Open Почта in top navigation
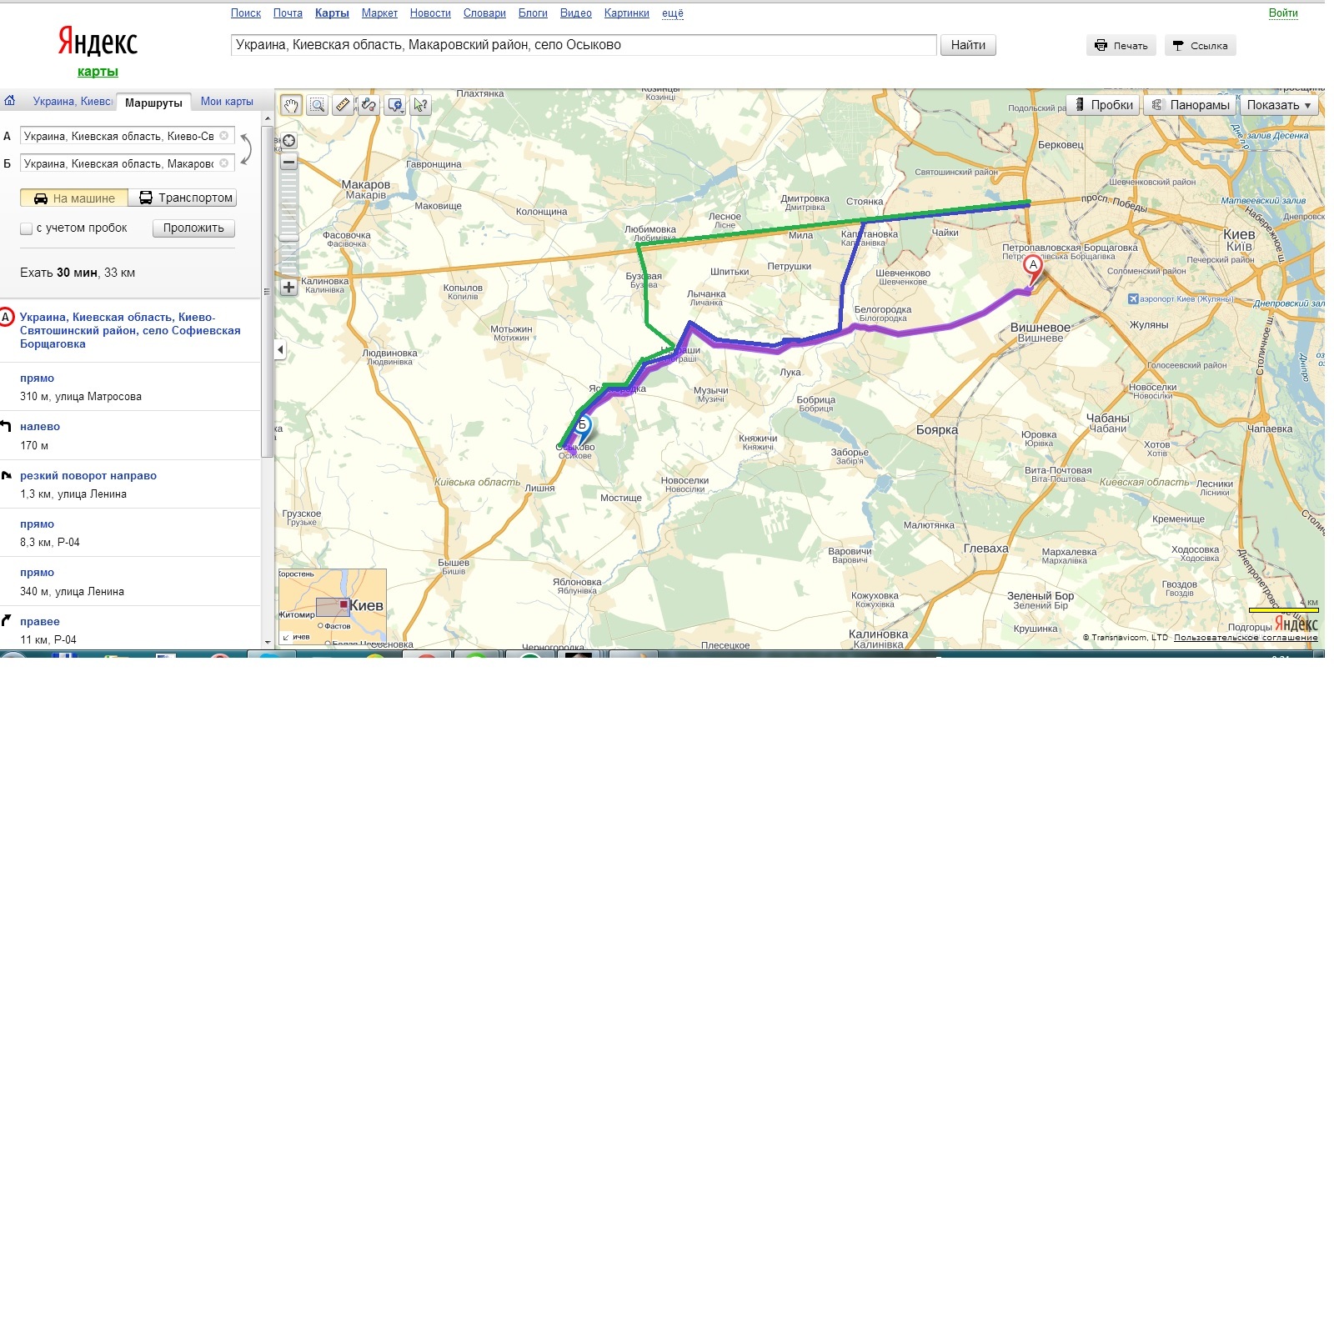 pos(288,13)
